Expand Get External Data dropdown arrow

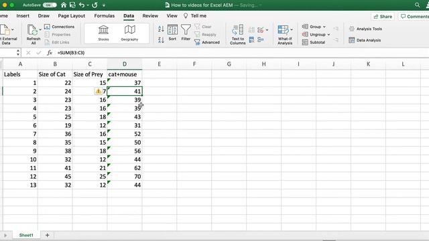pos(13,29)
